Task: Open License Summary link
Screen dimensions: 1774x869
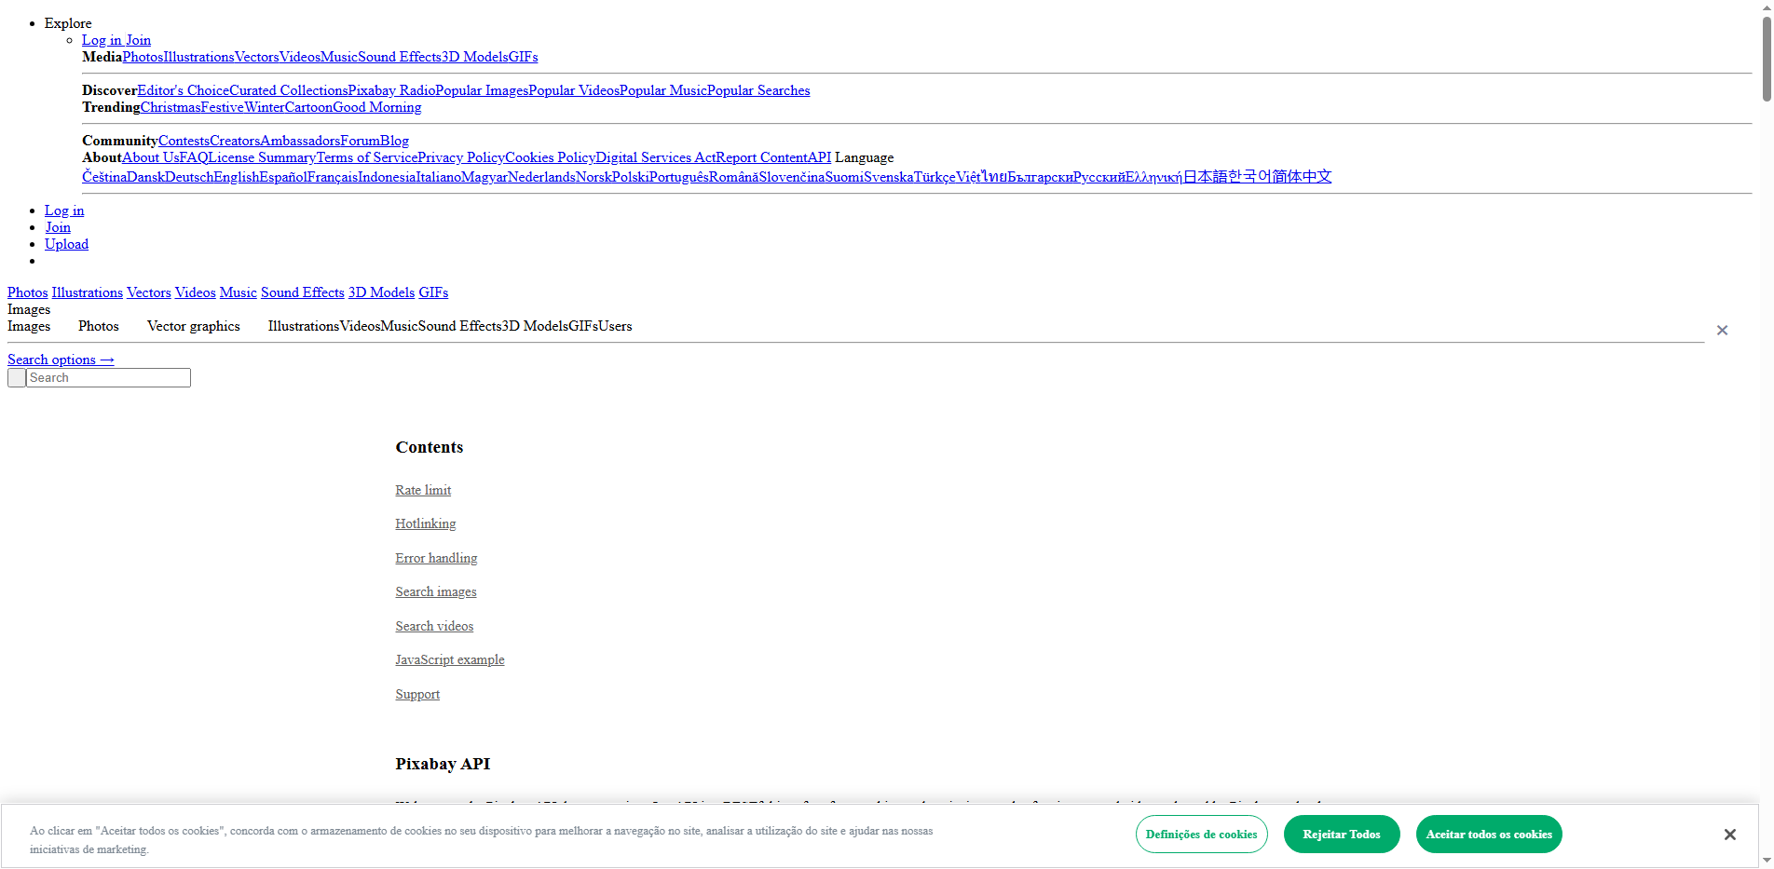Action: tap(262, 157)
